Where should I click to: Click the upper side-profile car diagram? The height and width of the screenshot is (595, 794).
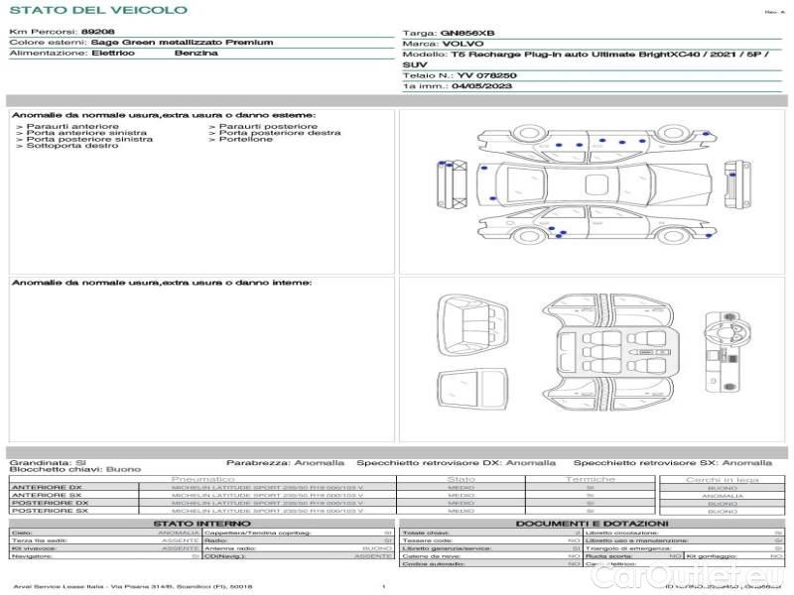coord(597,142)
